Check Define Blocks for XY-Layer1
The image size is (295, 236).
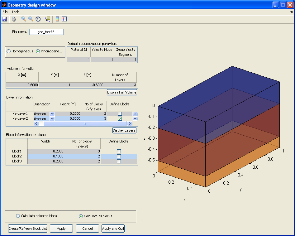120,113
